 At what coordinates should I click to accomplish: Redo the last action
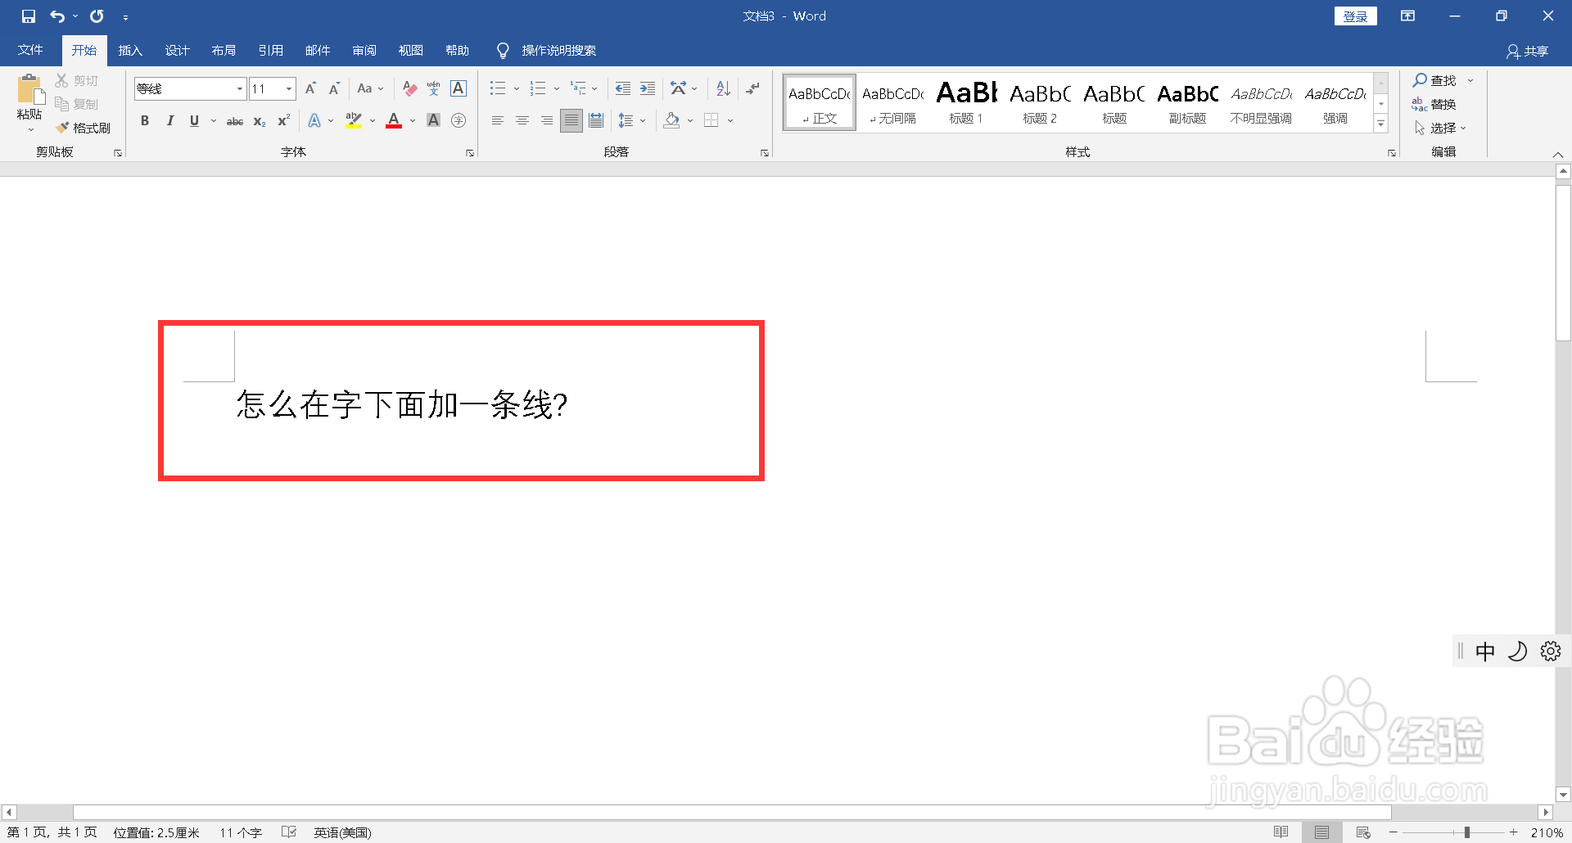pos(97,16)
